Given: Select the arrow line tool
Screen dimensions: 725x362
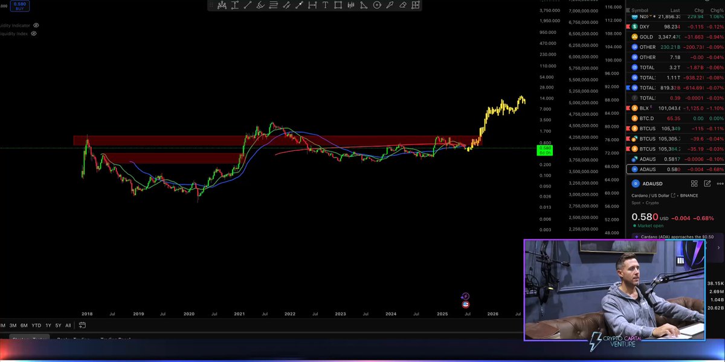Looking at the screenshot, I should [299, 5].
